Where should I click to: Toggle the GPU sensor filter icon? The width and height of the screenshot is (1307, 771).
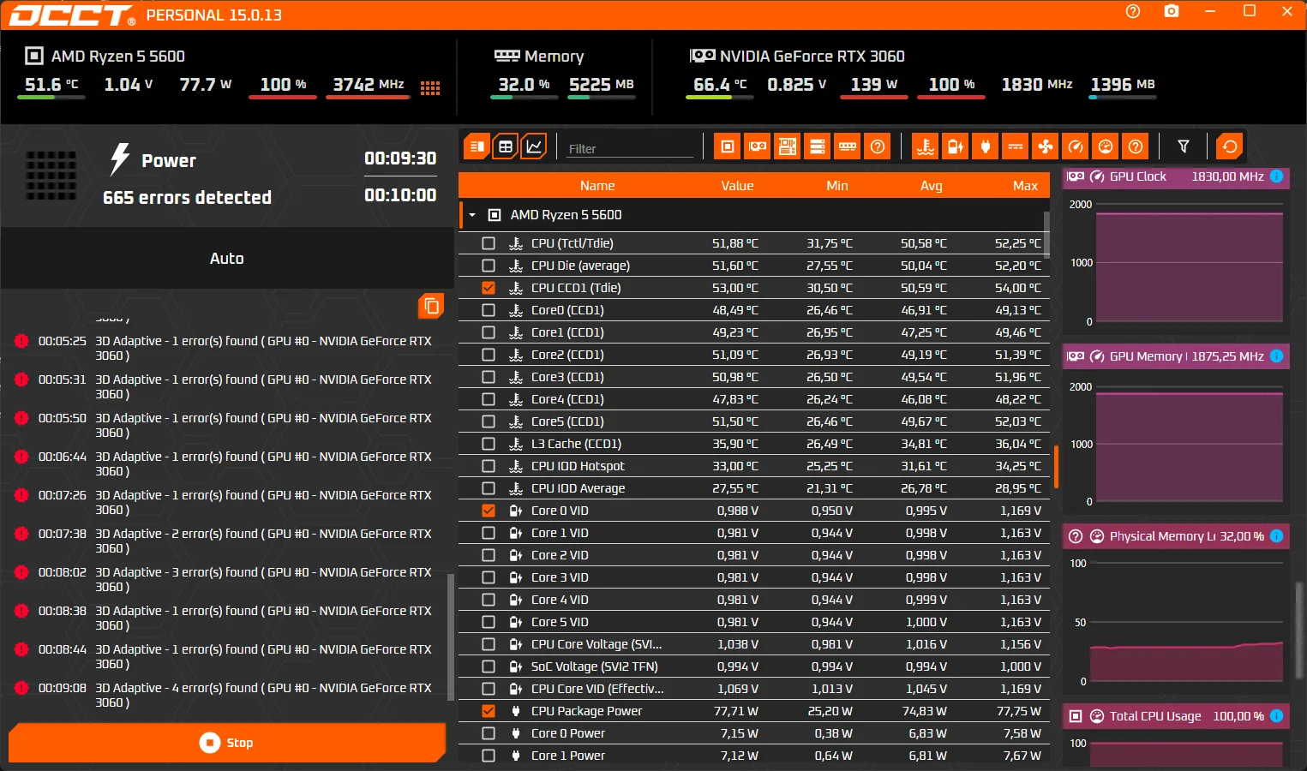pyautogui.click(x=758, y=146)
